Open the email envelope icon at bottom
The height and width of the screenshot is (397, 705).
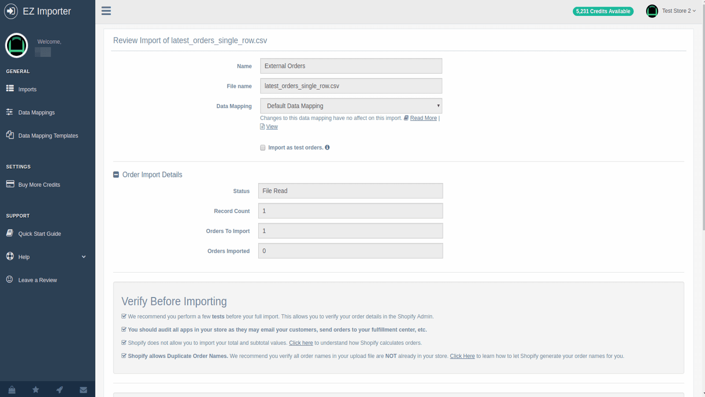tap(83, 390)
